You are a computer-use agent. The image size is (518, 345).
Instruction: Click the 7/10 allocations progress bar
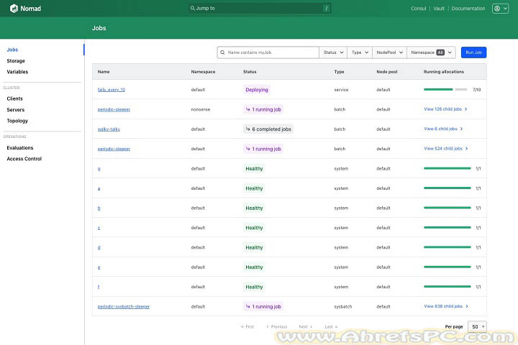(x=445, y=89)
